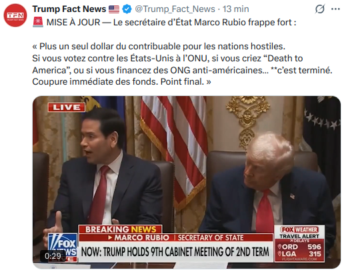Click the LIVE badge on the video

[x=67, y=107]
